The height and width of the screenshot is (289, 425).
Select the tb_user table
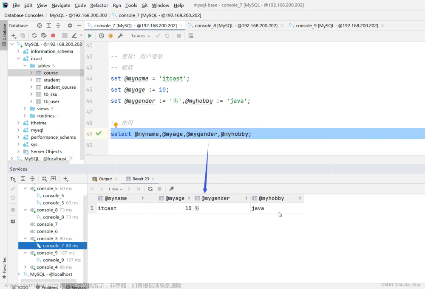click(x=51, y=101)
